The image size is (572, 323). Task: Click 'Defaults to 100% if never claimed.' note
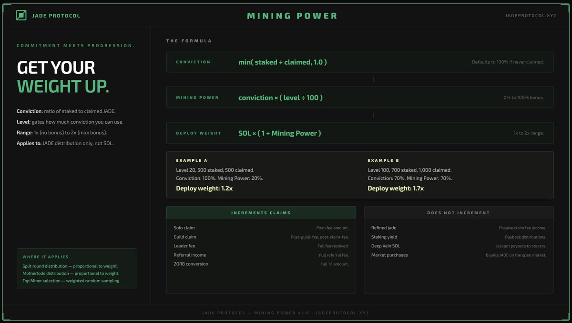tap(508, 62)
